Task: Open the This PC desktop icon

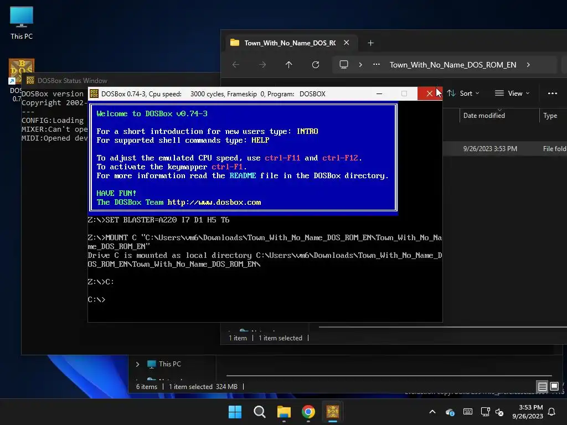Action: click(22, 23)
